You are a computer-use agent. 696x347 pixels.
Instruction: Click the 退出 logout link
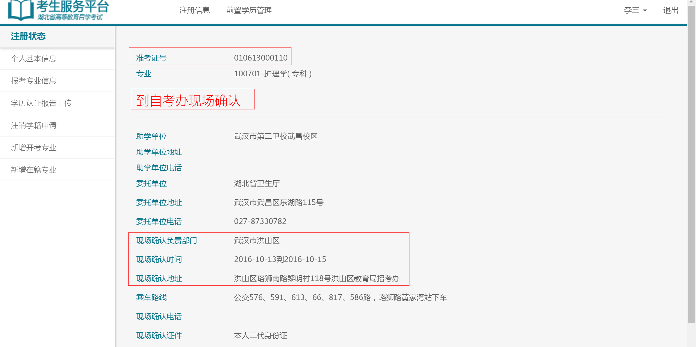671,10
